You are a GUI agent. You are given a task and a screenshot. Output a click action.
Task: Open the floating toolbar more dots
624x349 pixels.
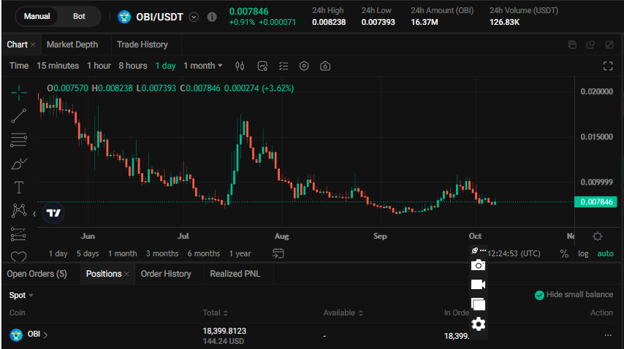click(x=483, y=250)
